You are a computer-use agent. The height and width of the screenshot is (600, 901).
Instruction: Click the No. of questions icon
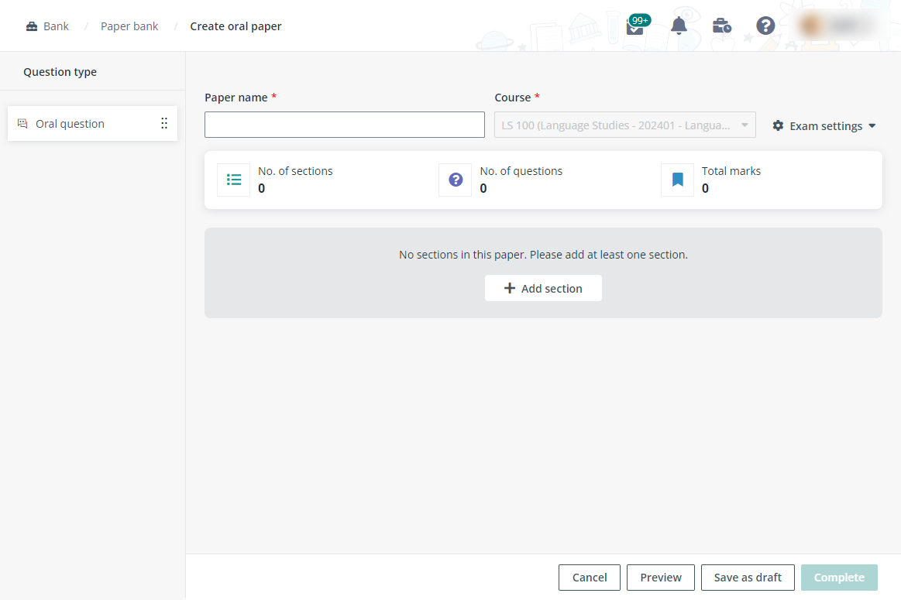456,180
